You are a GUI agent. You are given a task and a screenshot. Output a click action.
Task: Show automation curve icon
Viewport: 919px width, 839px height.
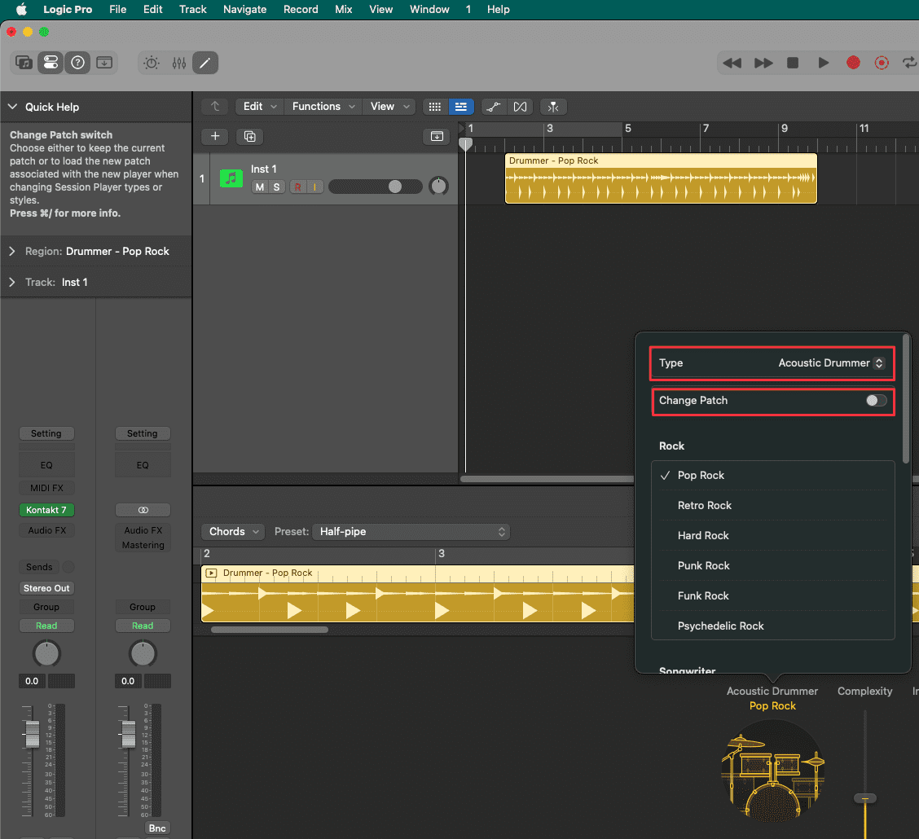point(494,107)
